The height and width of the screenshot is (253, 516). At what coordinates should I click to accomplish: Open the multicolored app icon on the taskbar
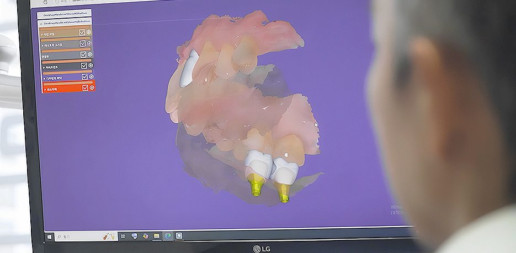(x=146, y=236)
